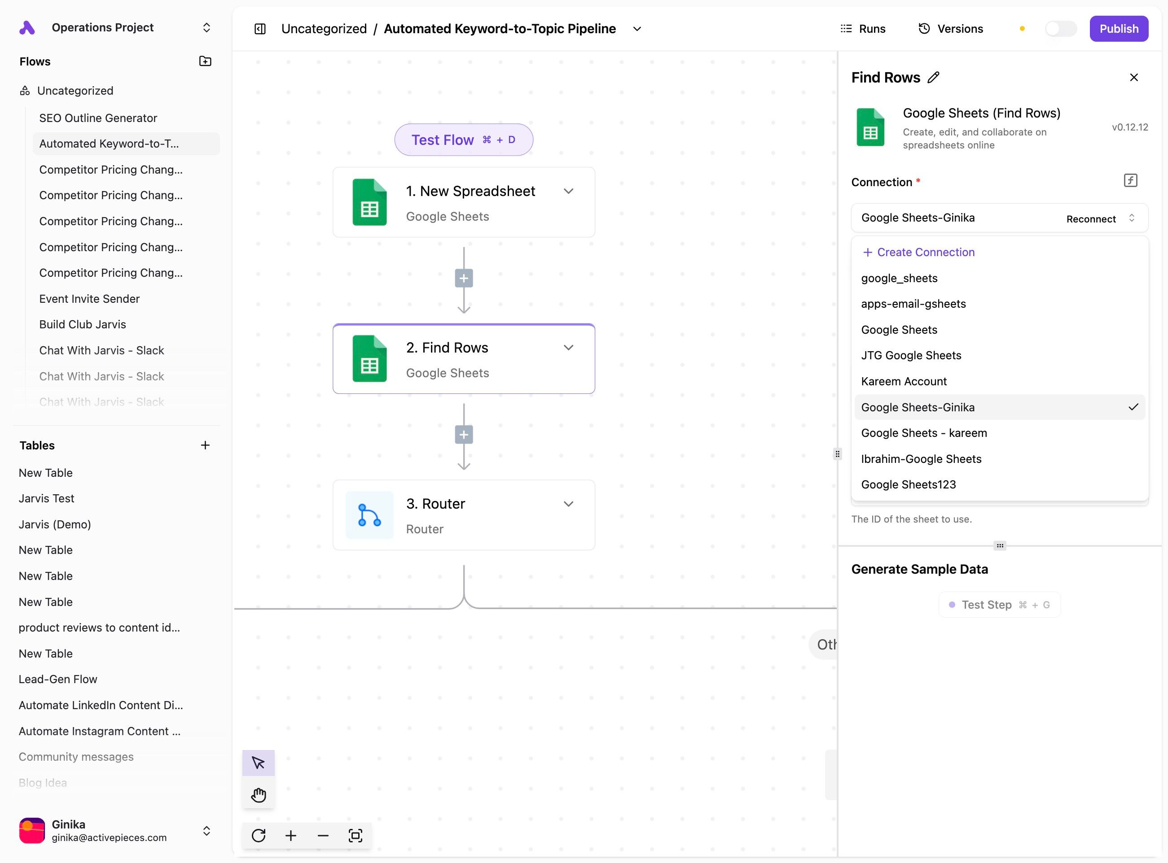Expand the New Spreadsheet step chevron
Viewport: 1168px width, 863px height.
pyautogui.click(x=568, y=191)
